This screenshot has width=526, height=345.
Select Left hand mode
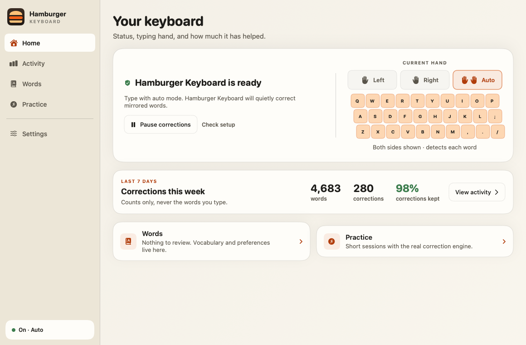pos(372,80)
